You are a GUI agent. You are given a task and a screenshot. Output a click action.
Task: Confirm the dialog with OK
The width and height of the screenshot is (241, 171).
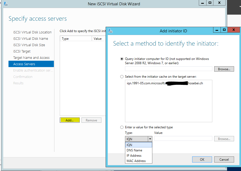(x=202, y=160)
